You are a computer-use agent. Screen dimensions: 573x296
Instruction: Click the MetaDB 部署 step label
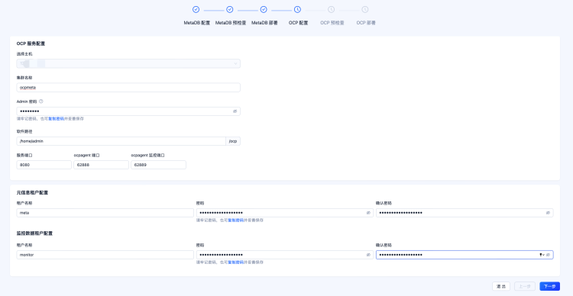coord(264,23)
